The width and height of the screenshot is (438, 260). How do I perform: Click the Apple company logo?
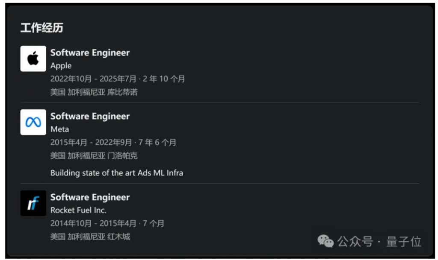click(33, 58)
